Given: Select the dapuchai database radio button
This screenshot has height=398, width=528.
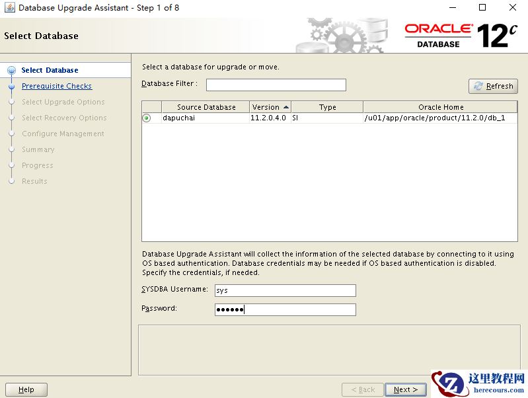Looking at the screenshot, I should [x=147, y=118].
